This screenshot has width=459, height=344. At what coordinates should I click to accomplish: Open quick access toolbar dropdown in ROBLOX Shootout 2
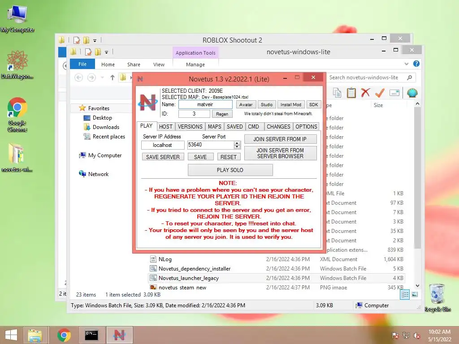pos(95,41)
